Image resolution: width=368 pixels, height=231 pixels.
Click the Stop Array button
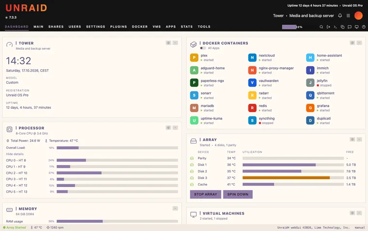(206, 194)
